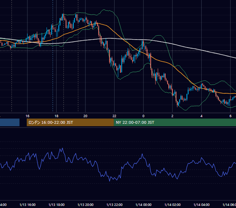This screenshot has width=236, height=208.
Task: Click the 1/13 18:00 date label
Action: 57,205
